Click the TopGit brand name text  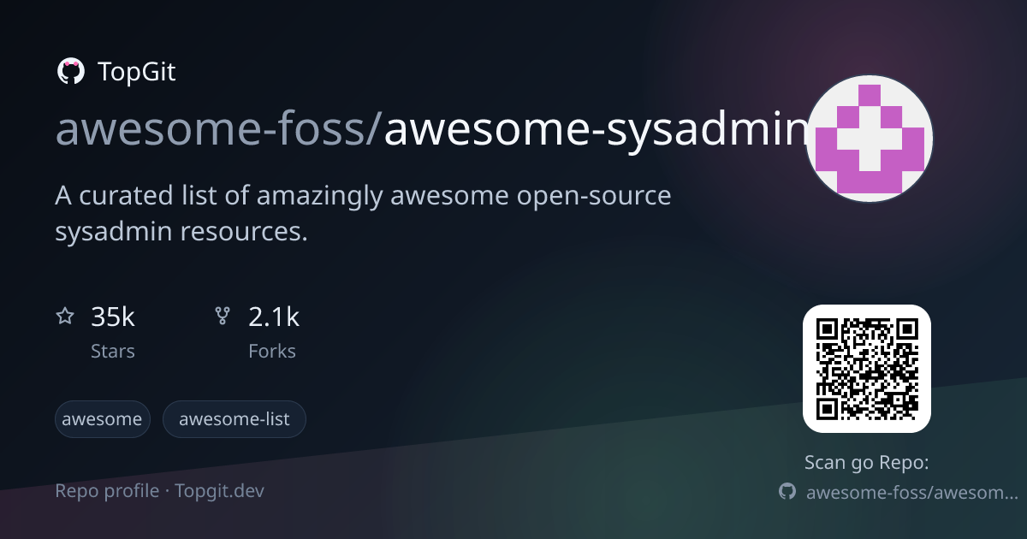137,72
